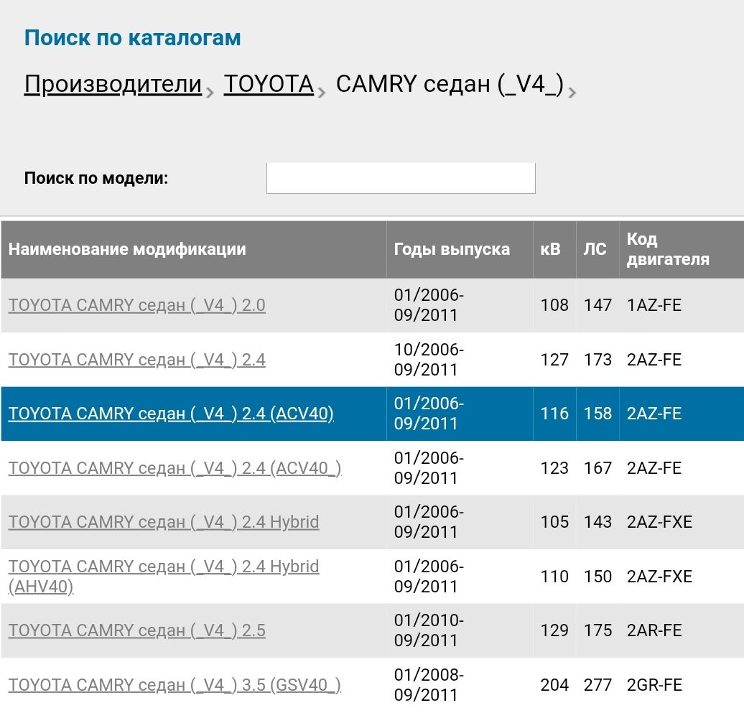Image resolution: width=744 pixels, height=713 pixels.
Task: Click the Поиск по каталогам heading
Action: [x=132, y=38]
